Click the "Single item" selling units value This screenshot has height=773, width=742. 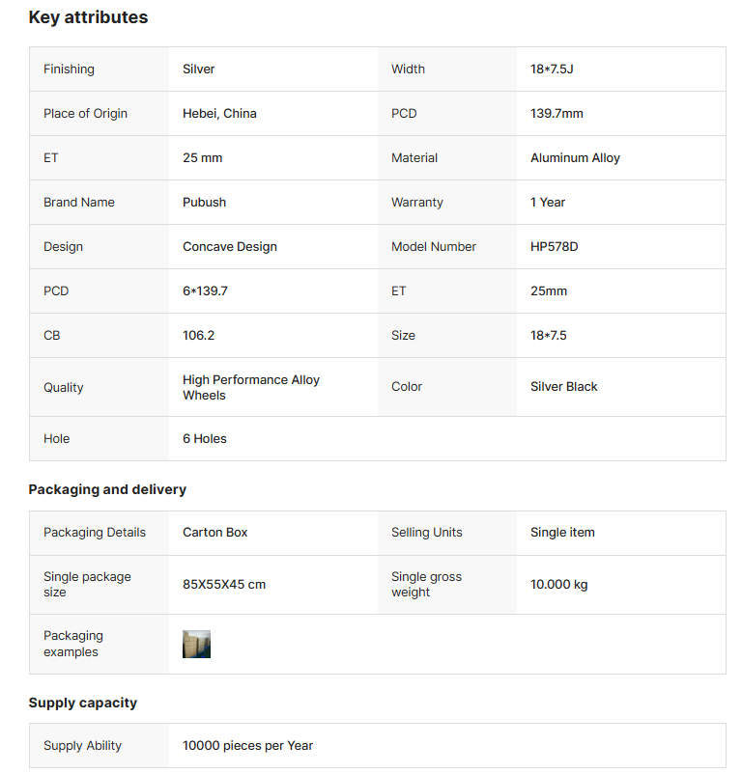[x=562, y=533]
